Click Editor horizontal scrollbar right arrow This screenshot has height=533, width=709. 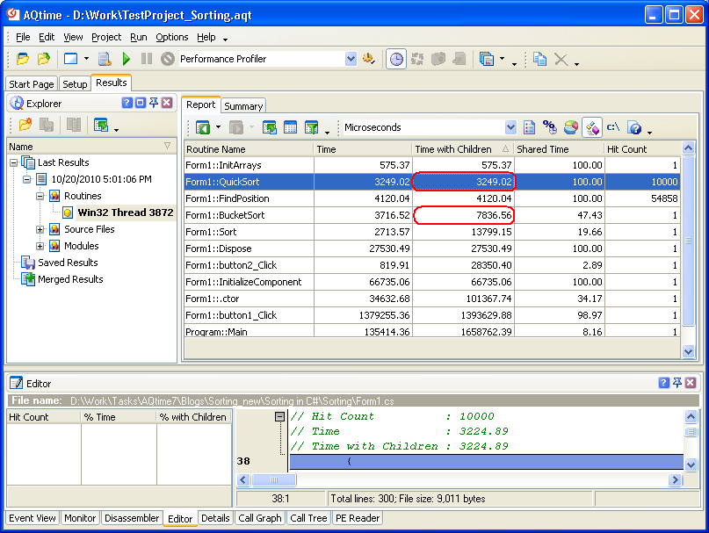pos(675,479)
